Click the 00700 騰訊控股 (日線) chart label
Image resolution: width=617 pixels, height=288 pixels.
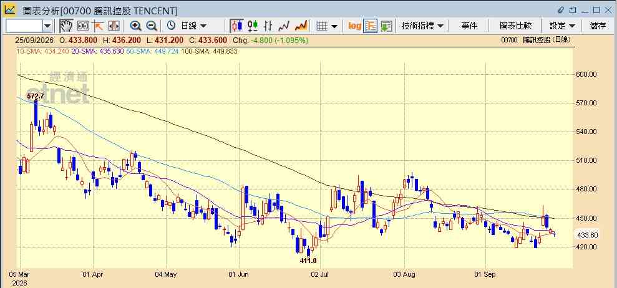point(536,40)
